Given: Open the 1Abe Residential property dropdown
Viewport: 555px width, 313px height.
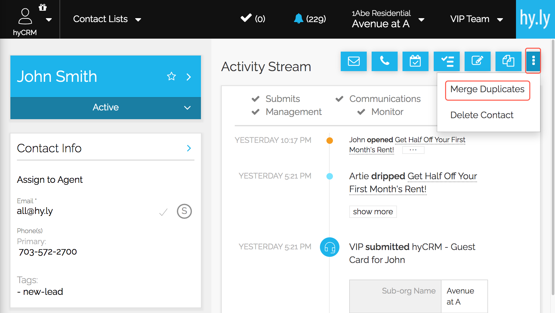Looking at the screenshot, I should coord(388,19).
